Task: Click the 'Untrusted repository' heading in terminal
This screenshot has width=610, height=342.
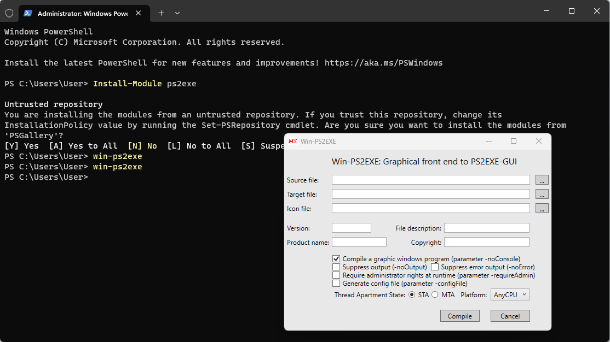Action: pyautogui.click(x=54, y=104)
